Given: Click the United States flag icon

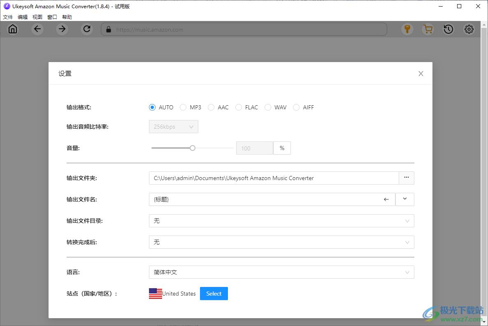Looking at the screenshot, I should [155, 294].
